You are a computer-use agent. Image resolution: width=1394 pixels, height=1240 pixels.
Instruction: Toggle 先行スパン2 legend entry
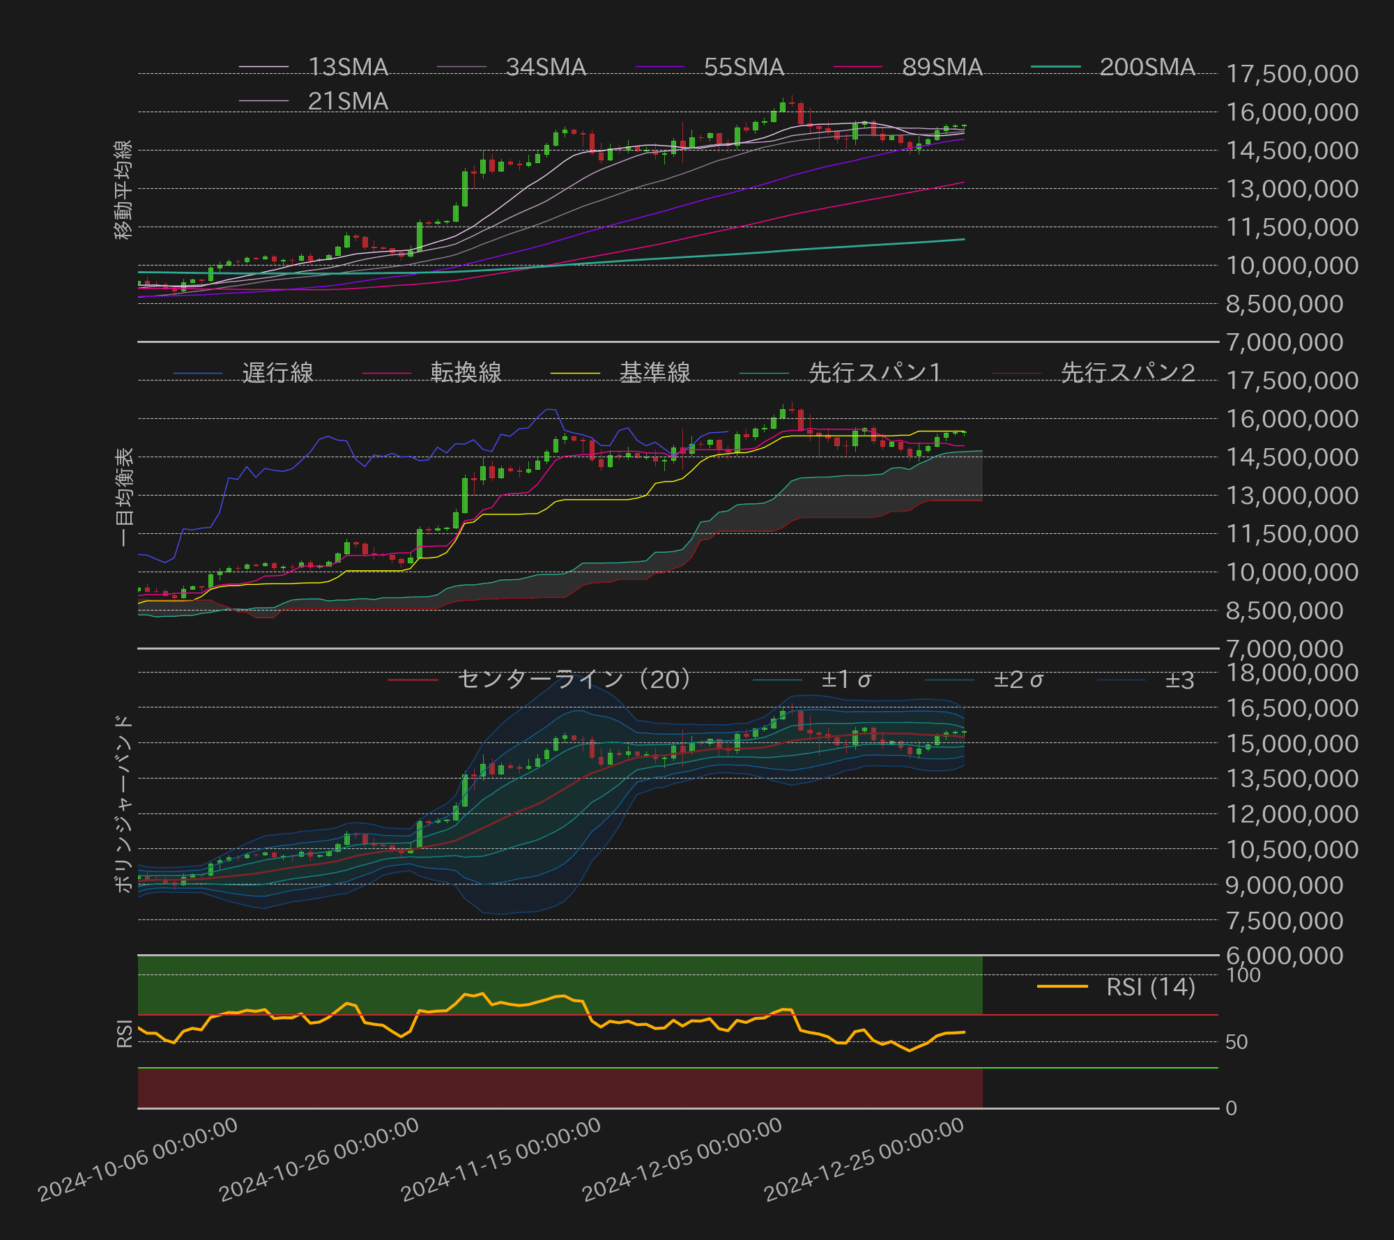tap(1127, 373)
